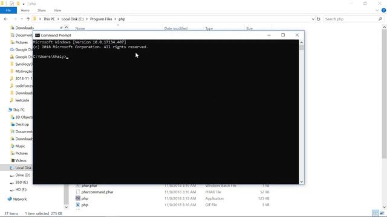Screen dimensions: 387x217
Task: Open the Share ribbon tab
Action: tap(42, 10)
